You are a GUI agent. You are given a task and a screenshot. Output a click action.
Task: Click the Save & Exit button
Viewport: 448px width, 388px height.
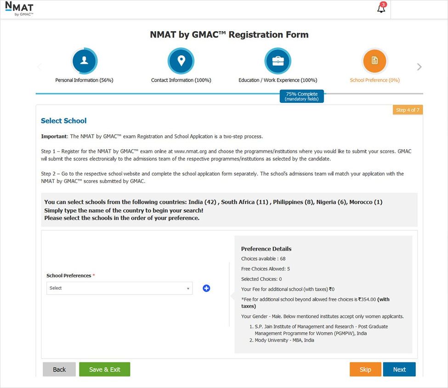(105, 370)
